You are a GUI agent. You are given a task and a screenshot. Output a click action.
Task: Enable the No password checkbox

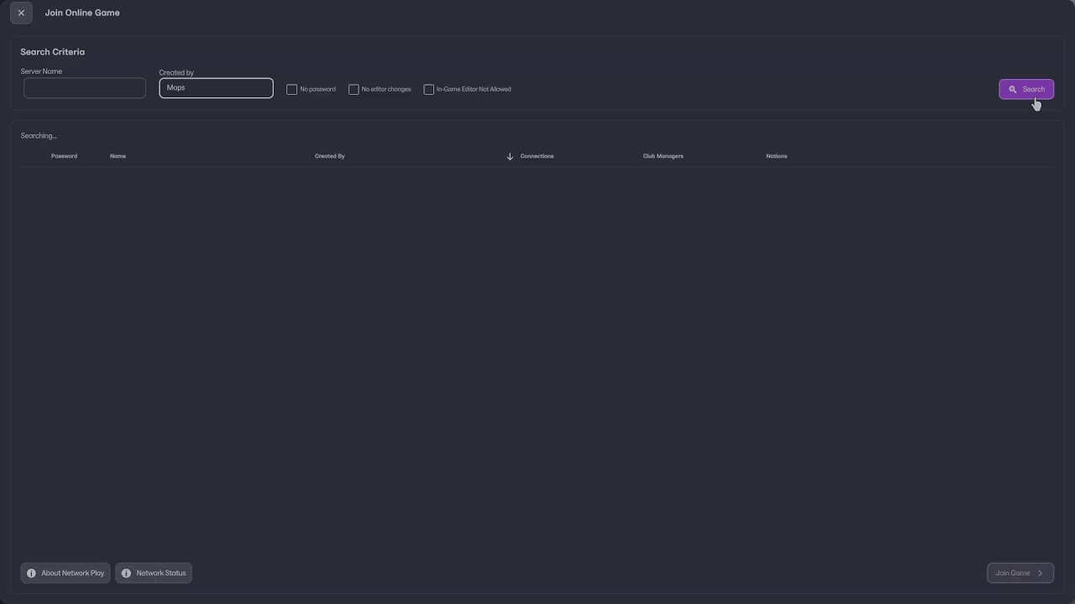(x=291, y=89)
